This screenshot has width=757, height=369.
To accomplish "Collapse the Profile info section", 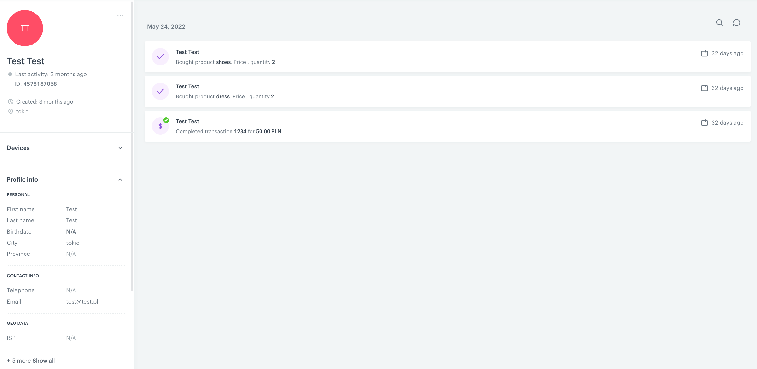I will click(x=120, y=179).
